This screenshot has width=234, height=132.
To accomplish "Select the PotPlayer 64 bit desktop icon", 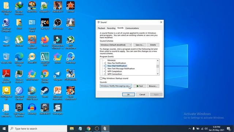I will [6, 93].
